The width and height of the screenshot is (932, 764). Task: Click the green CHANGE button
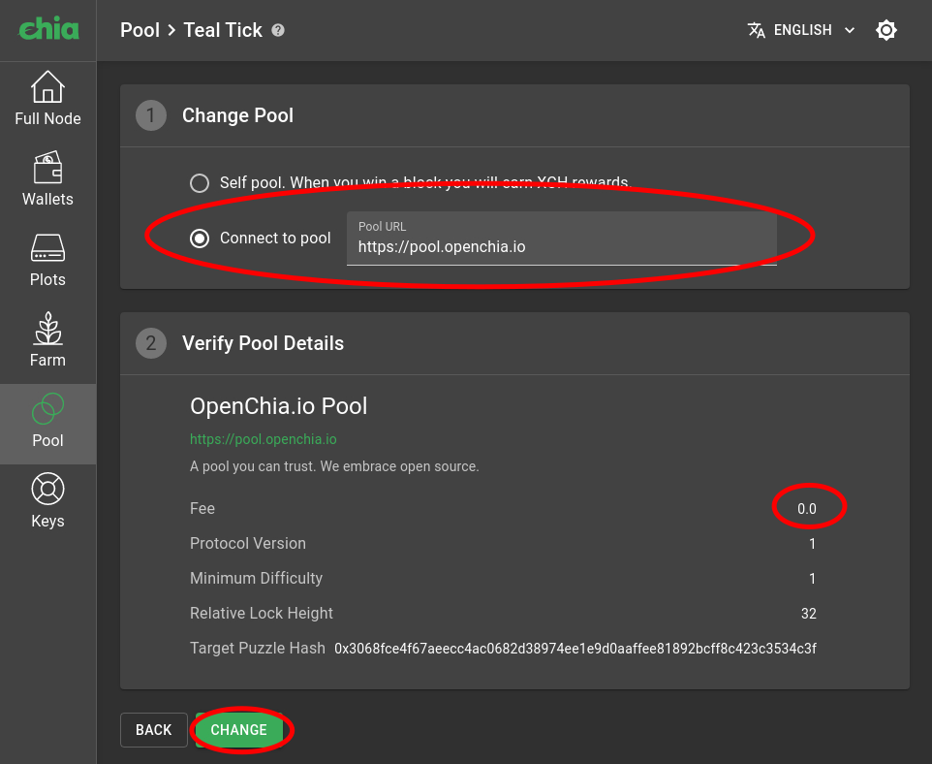pyautogui.click(x=239, y=729)
